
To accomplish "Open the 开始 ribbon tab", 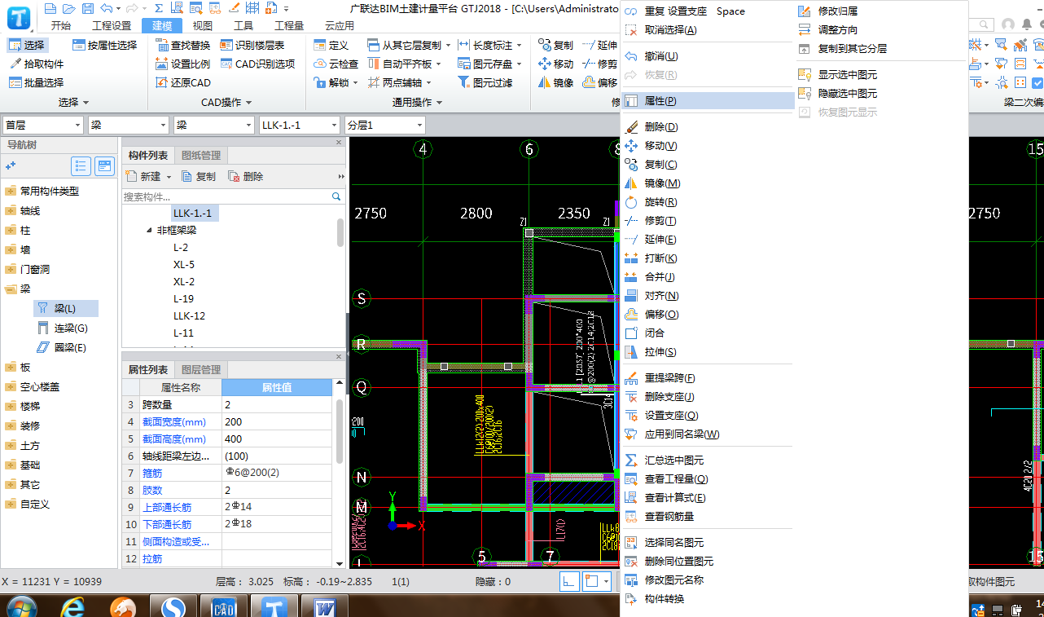I will coord(61,25).
